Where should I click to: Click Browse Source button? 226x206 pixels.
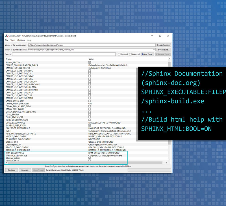pyautogui.click(x=164, y=45)
